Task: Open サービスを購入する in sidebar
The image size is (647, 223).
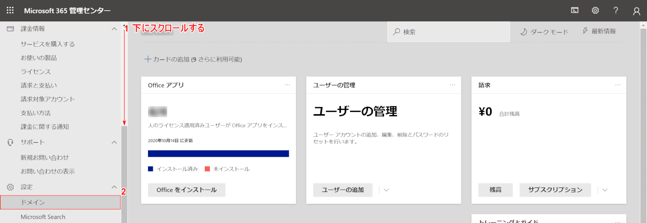Action: point(48,44)
